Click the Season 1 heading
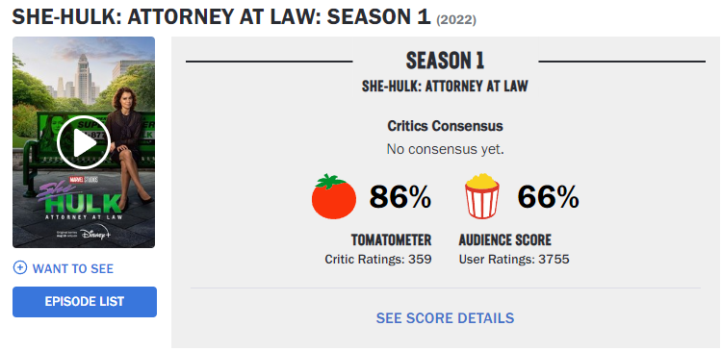 pos(445,61)
